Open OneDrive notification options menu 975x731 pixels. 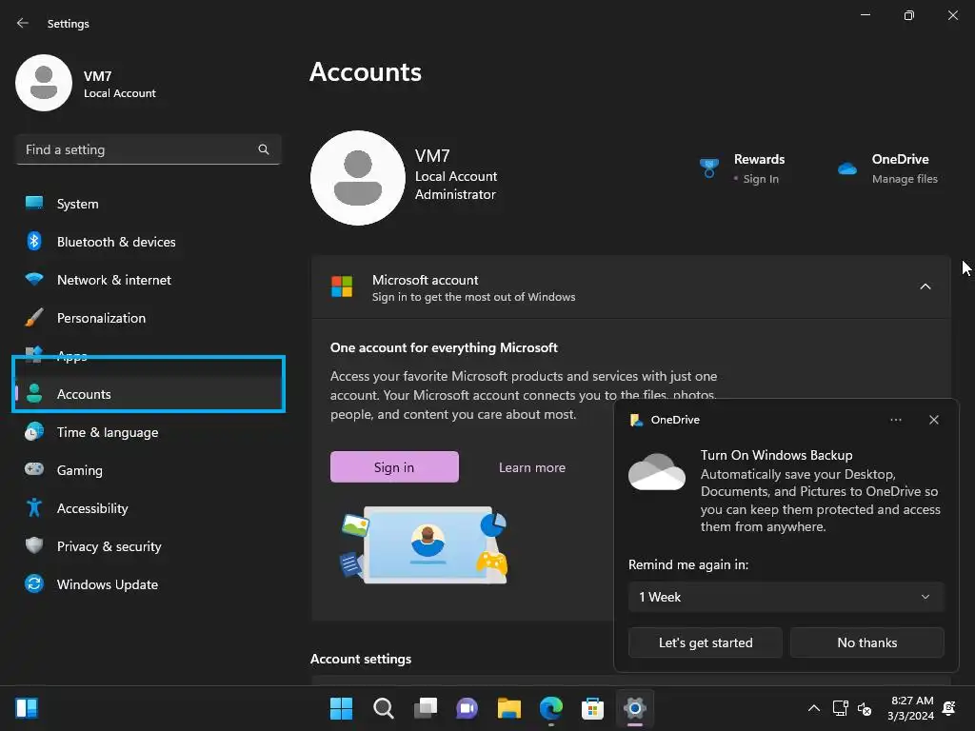click(895, 420)
